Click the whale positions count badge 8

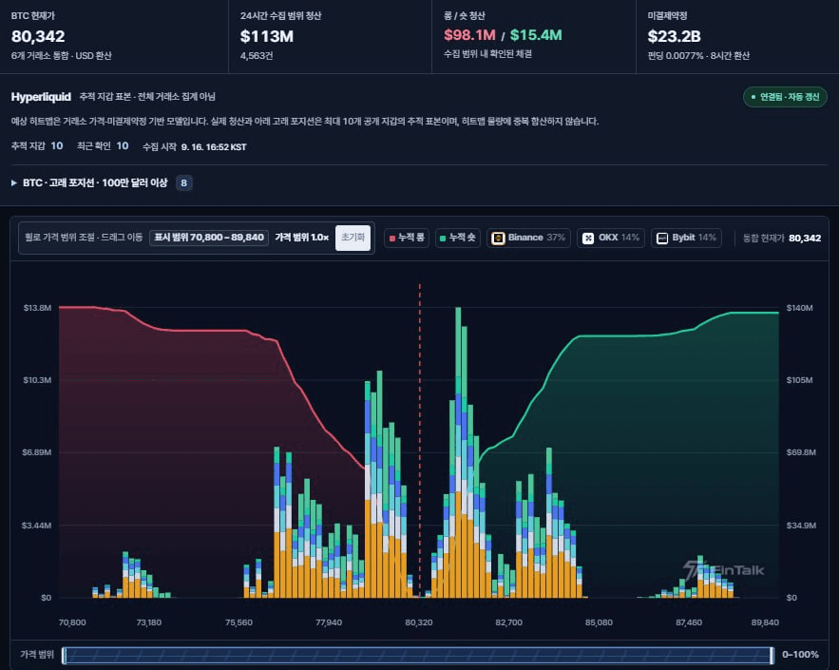coord(184,183)
